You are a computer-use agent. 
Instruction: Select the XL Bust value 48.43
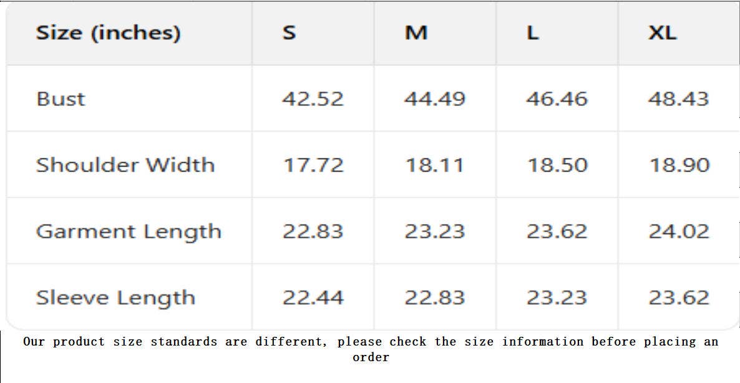pyautogui.click(x=678, y=99)
